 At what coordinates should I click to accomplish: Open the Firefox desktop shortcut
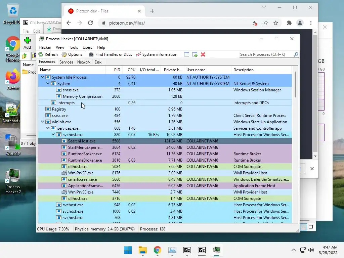13,79
